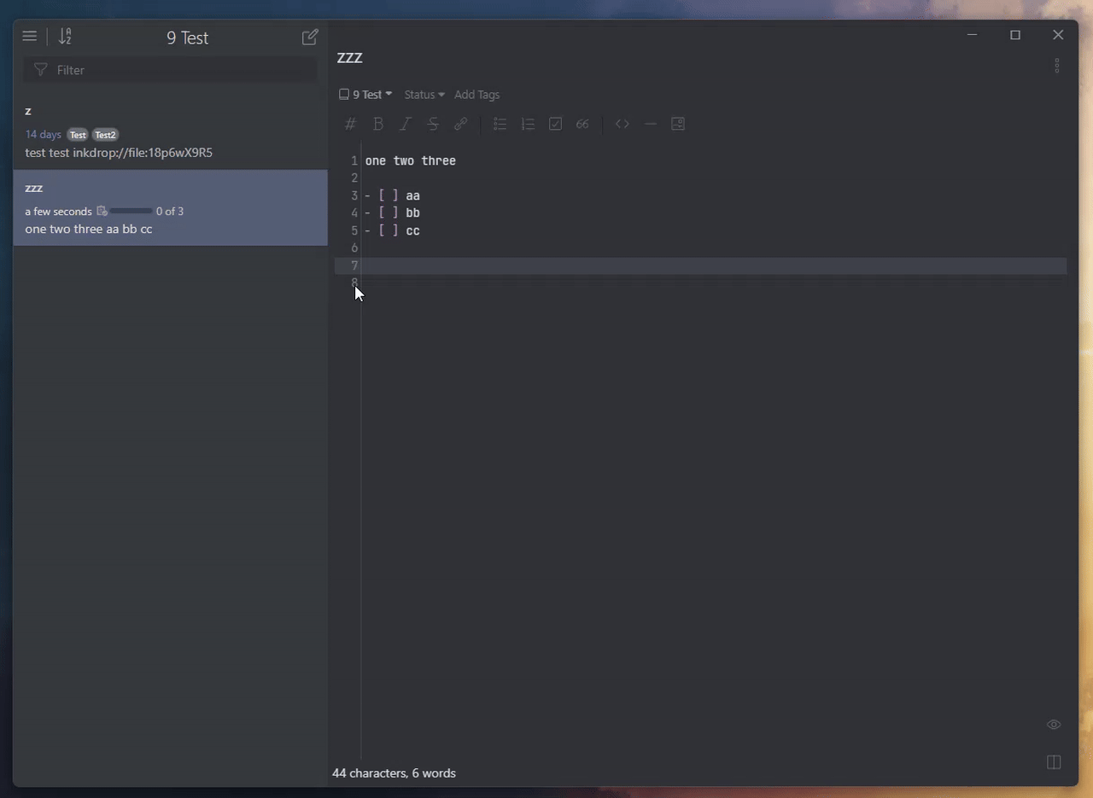Click the Test tag on note z
Viewport: 1093px width, 798px height.
(78, 135)
